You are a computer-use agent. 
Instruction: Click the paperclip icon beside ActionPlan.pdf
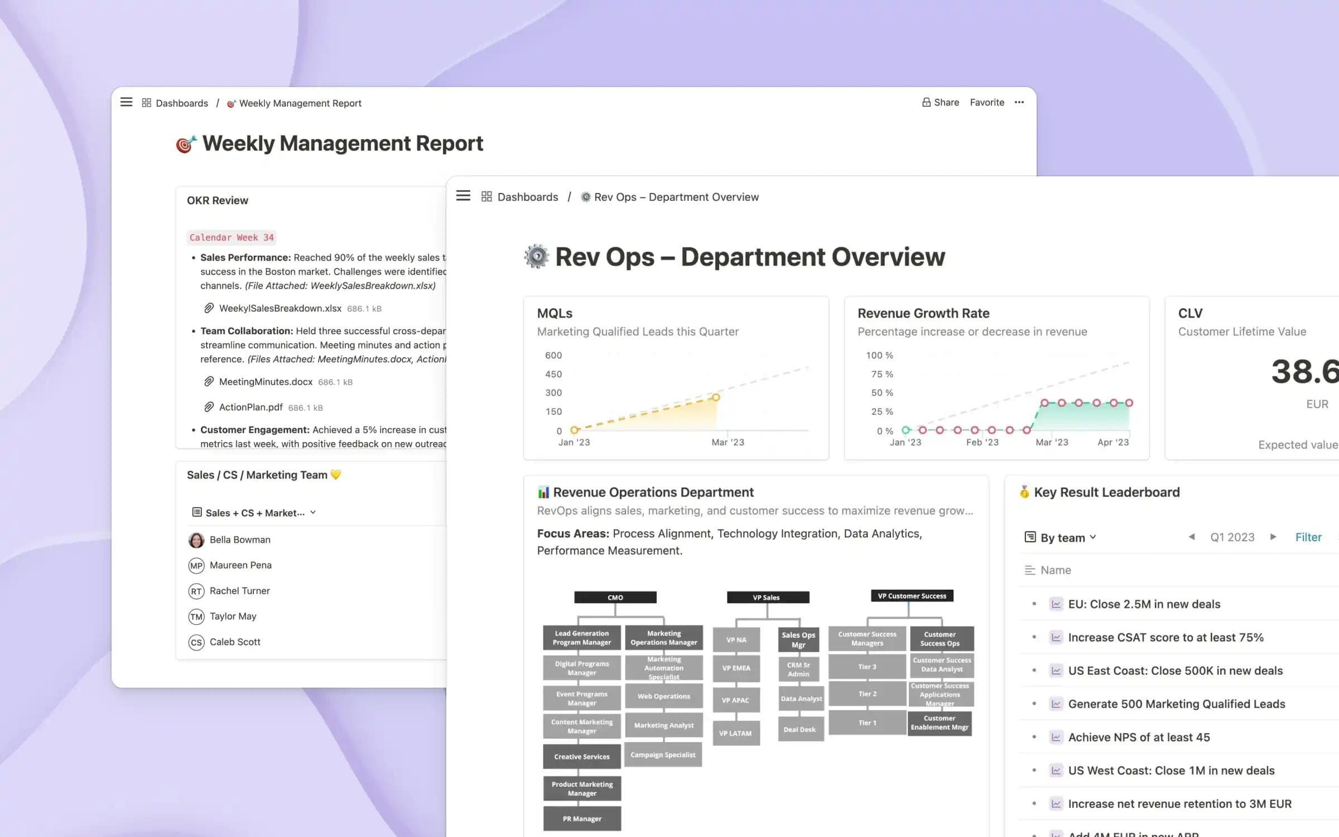tap(209, 407)
